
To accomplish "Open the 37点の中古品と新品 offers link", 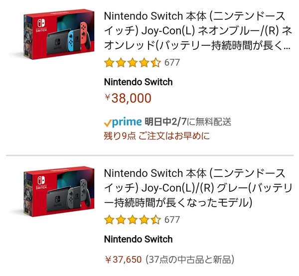I will click(190, 259).
